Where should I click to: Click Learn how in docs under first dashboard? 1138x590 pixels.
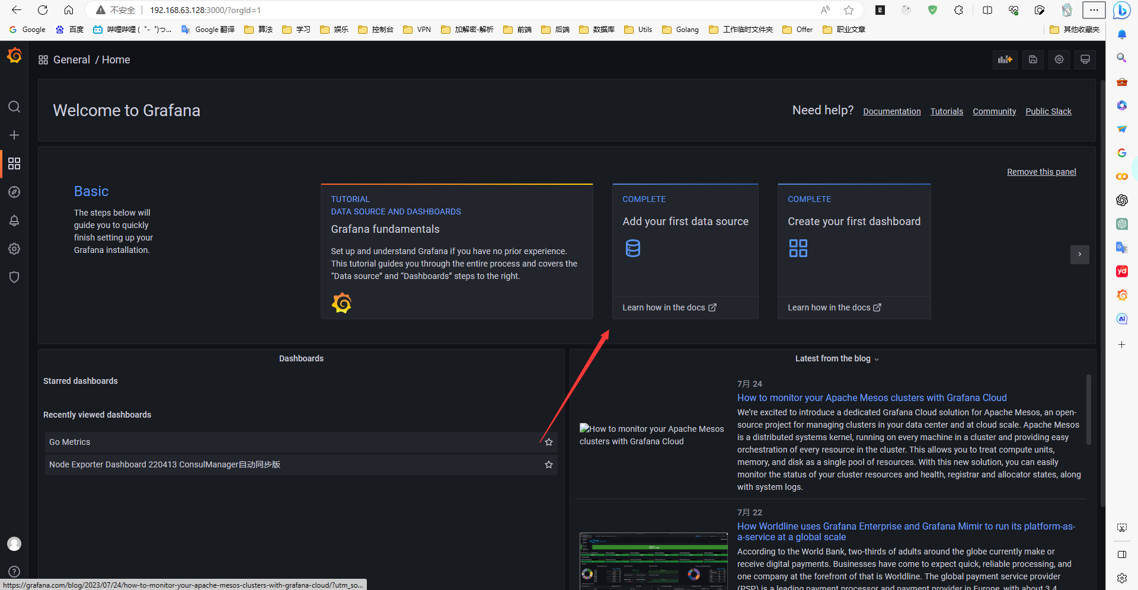click(835, 307)
